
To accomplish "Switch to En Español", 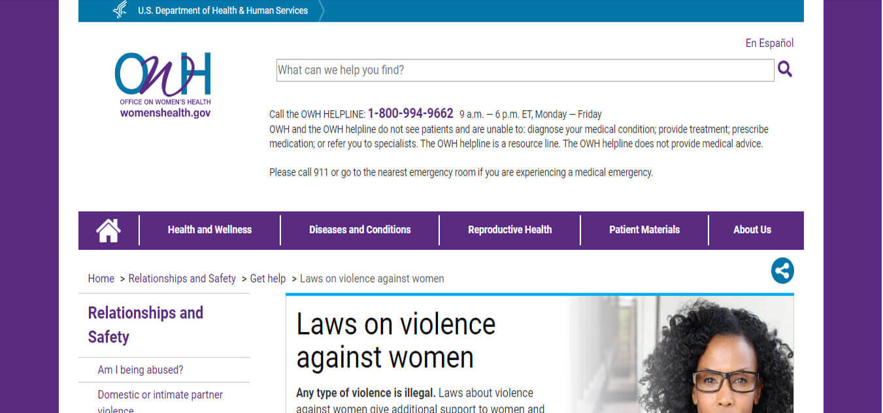I will [769, 43].
